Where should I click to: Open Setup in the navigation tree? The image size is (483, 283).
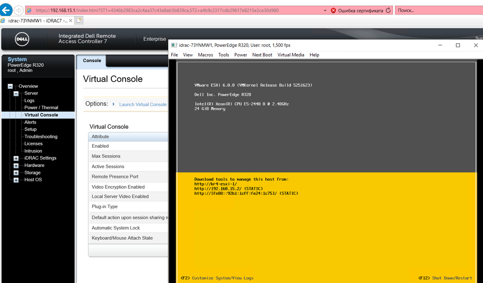31,129
